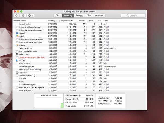Screen dimensions: 164x123
Task: Click the shield icon beside Safari Networking
Action: 17,75
